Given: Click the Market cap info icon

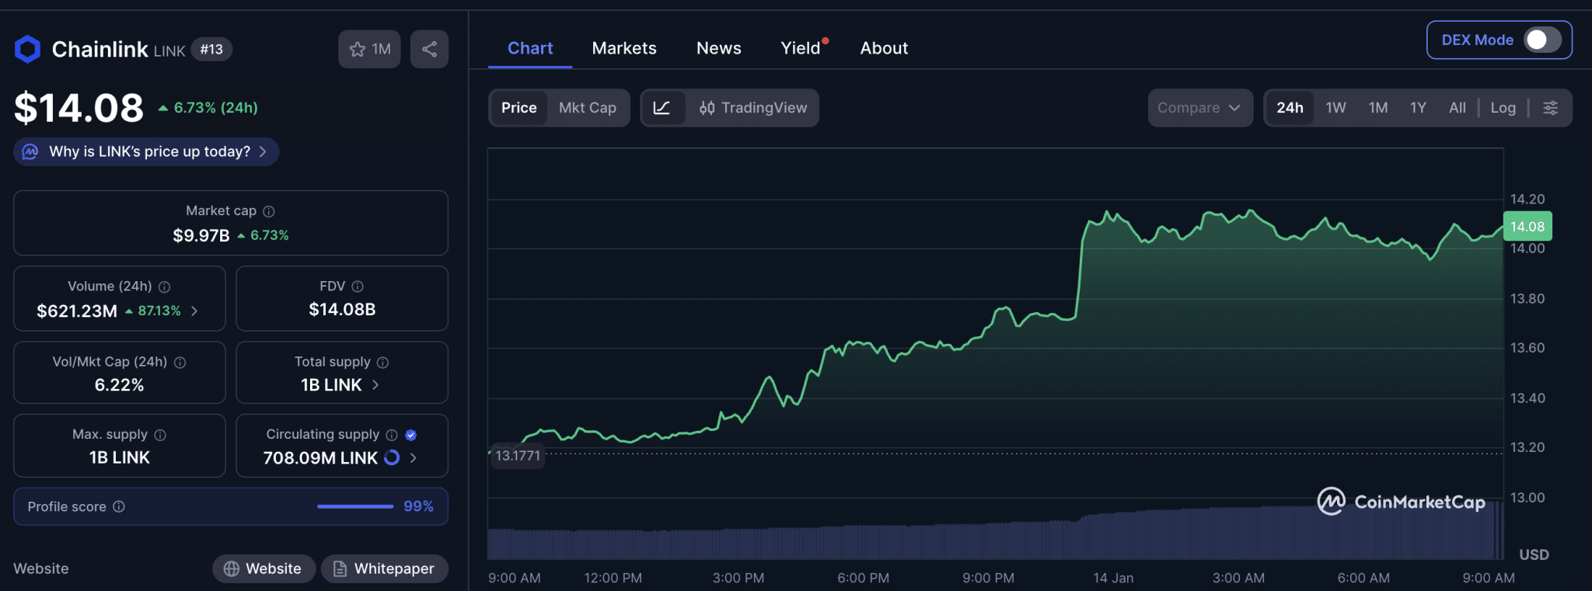Looking at the screenshot, I should tap(269, 211).
